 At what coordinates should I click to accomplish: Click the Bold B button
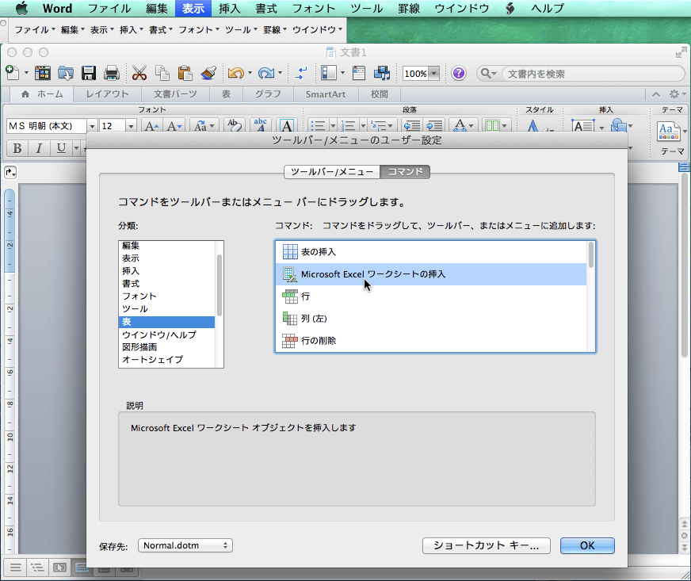[17, 148]
